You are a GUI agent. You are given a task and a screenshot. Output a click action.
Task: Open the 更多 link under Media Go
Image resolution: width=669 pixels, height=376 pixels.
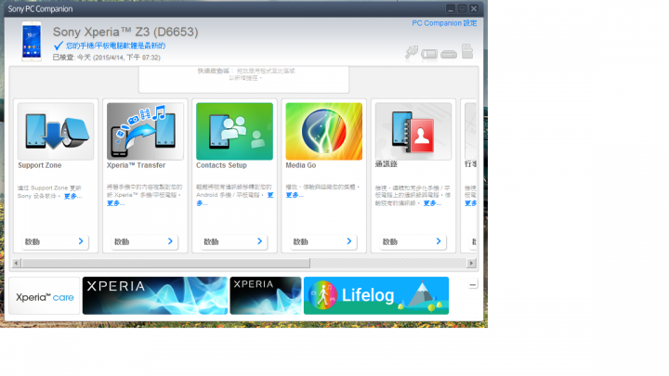pos(295,195)
